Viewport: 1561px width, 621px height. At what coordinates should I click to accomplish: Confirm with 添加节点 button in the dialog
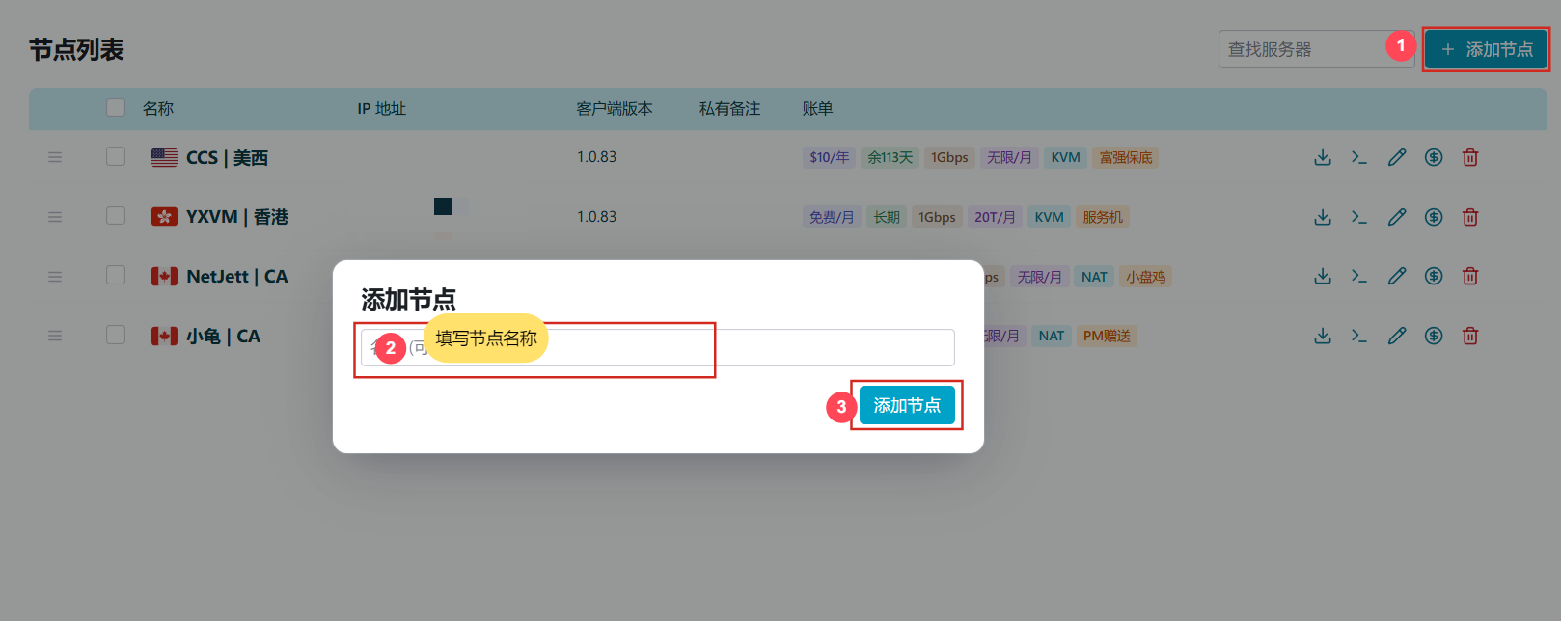click(907, 405)
